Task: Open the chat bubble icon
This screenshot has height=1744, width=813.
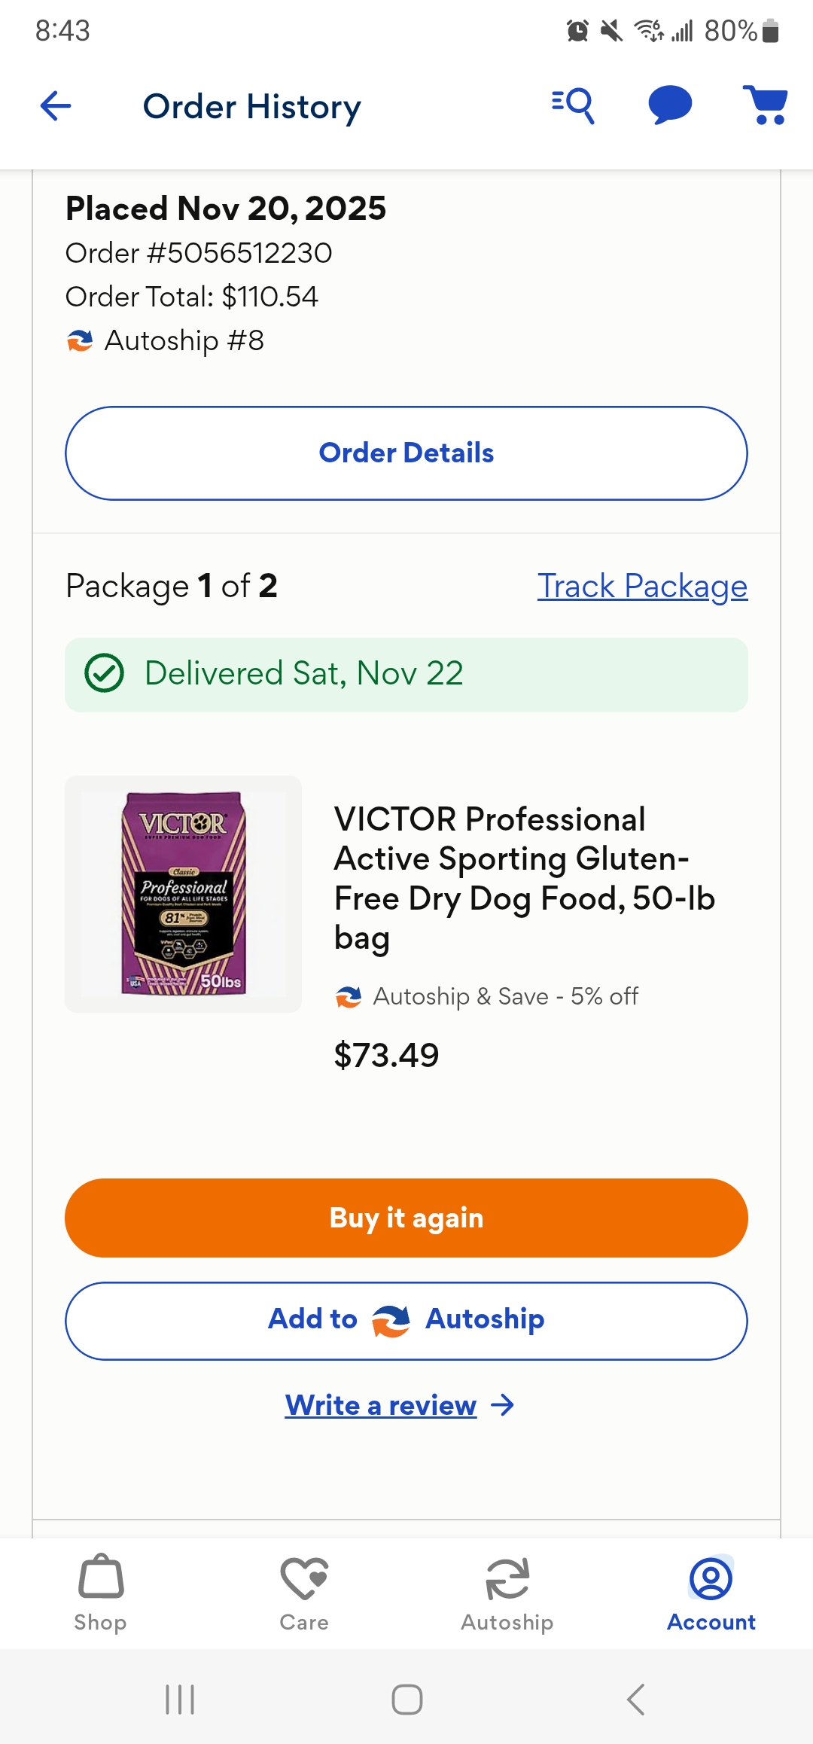Action: click(670, 104)
